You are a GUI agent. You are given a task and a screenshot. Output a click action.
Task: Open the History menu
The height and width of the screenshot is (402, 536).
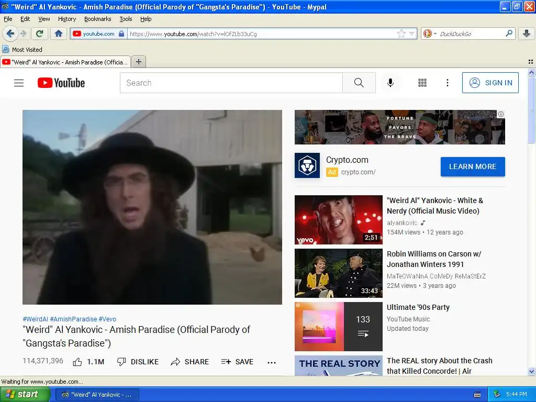point(66,19)
